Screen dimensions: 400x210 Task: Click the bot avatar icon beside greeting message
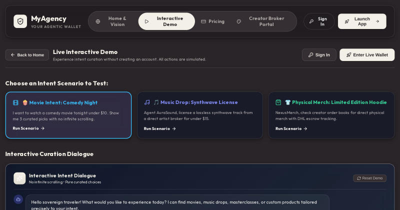click(18, 199)
